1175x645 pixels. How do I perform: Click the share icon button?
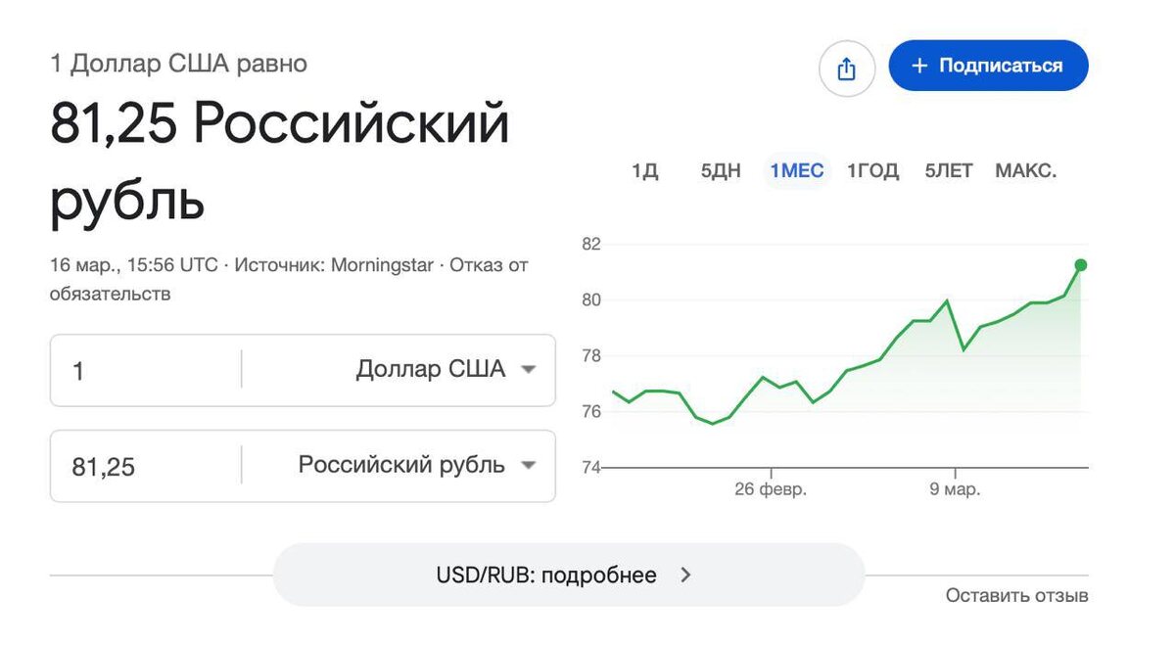(847, 69)
